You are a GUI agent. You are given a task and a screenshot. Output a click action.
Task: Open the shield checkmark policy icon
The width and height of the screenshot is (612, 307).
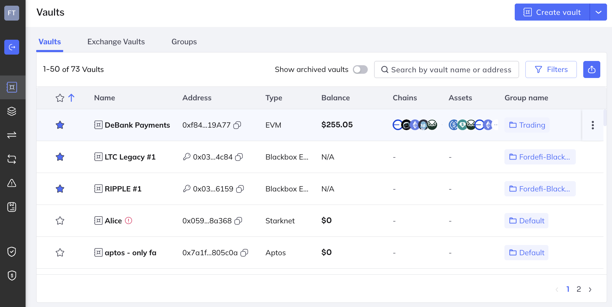tap(12, 252)
